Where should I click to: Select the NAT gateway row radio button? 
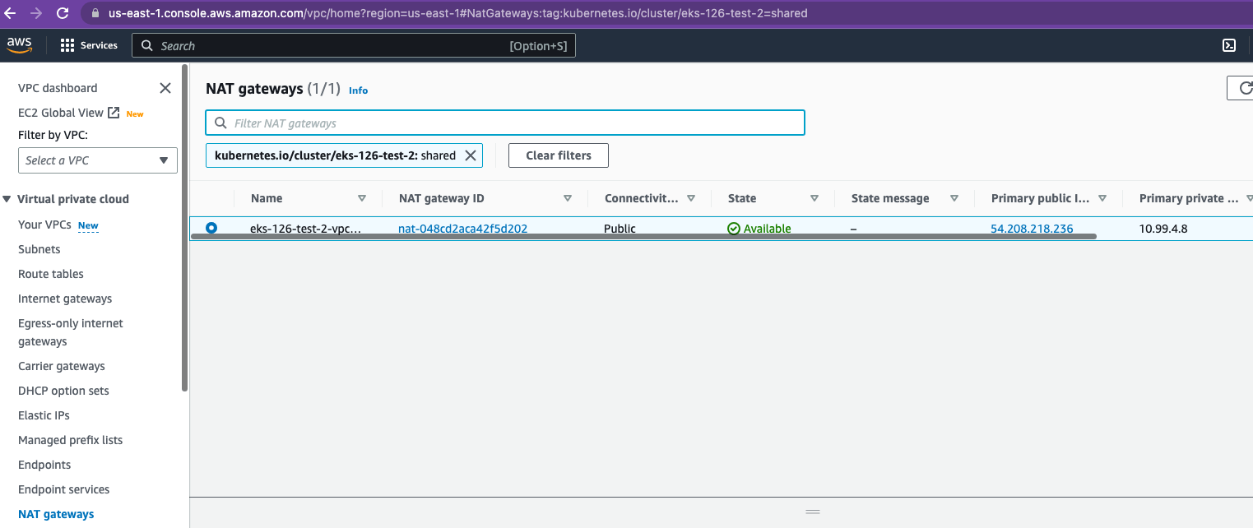pos(211,228)
